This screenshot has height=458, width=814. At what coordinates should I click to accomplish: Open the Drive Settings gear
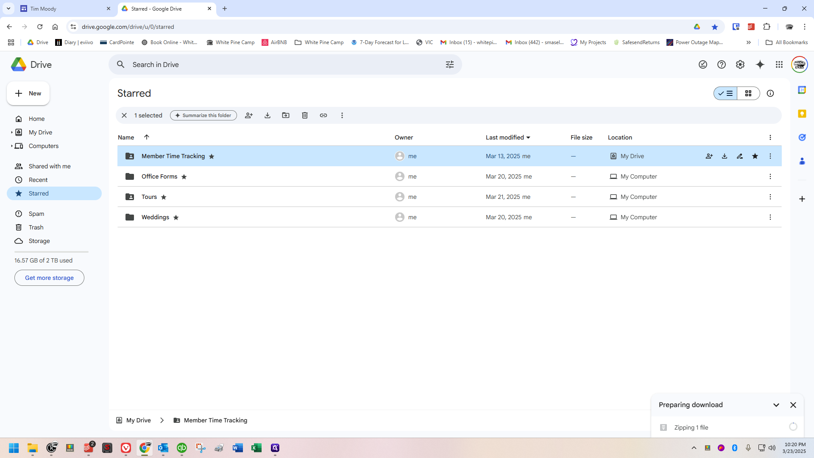click(x=740, y=64)
